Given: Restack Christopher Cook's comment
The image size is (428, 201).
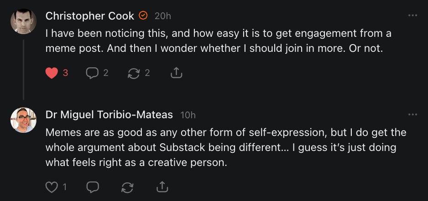Looking at the screenshot, I should 134,73.
